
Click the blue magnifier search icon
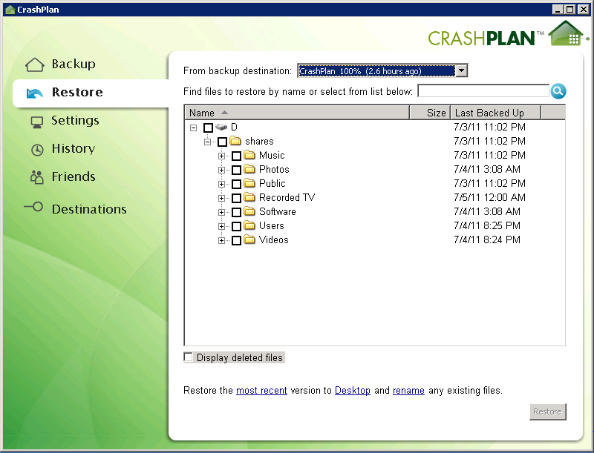[558, 91]
